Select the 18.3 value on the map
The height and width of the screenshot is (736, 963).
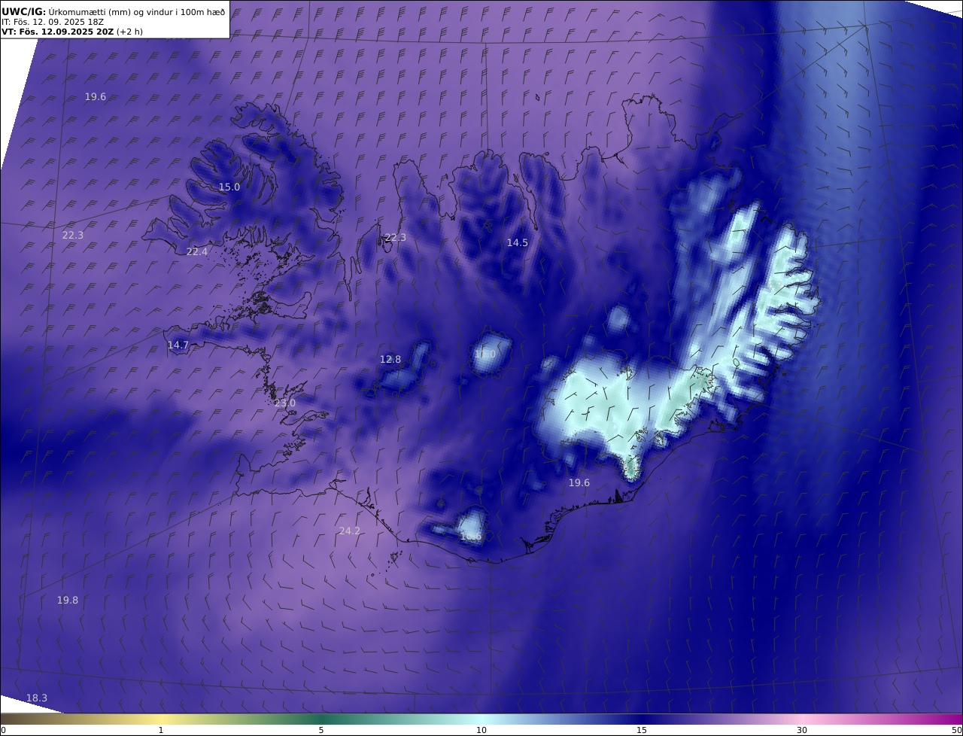(x=37, y=698)
